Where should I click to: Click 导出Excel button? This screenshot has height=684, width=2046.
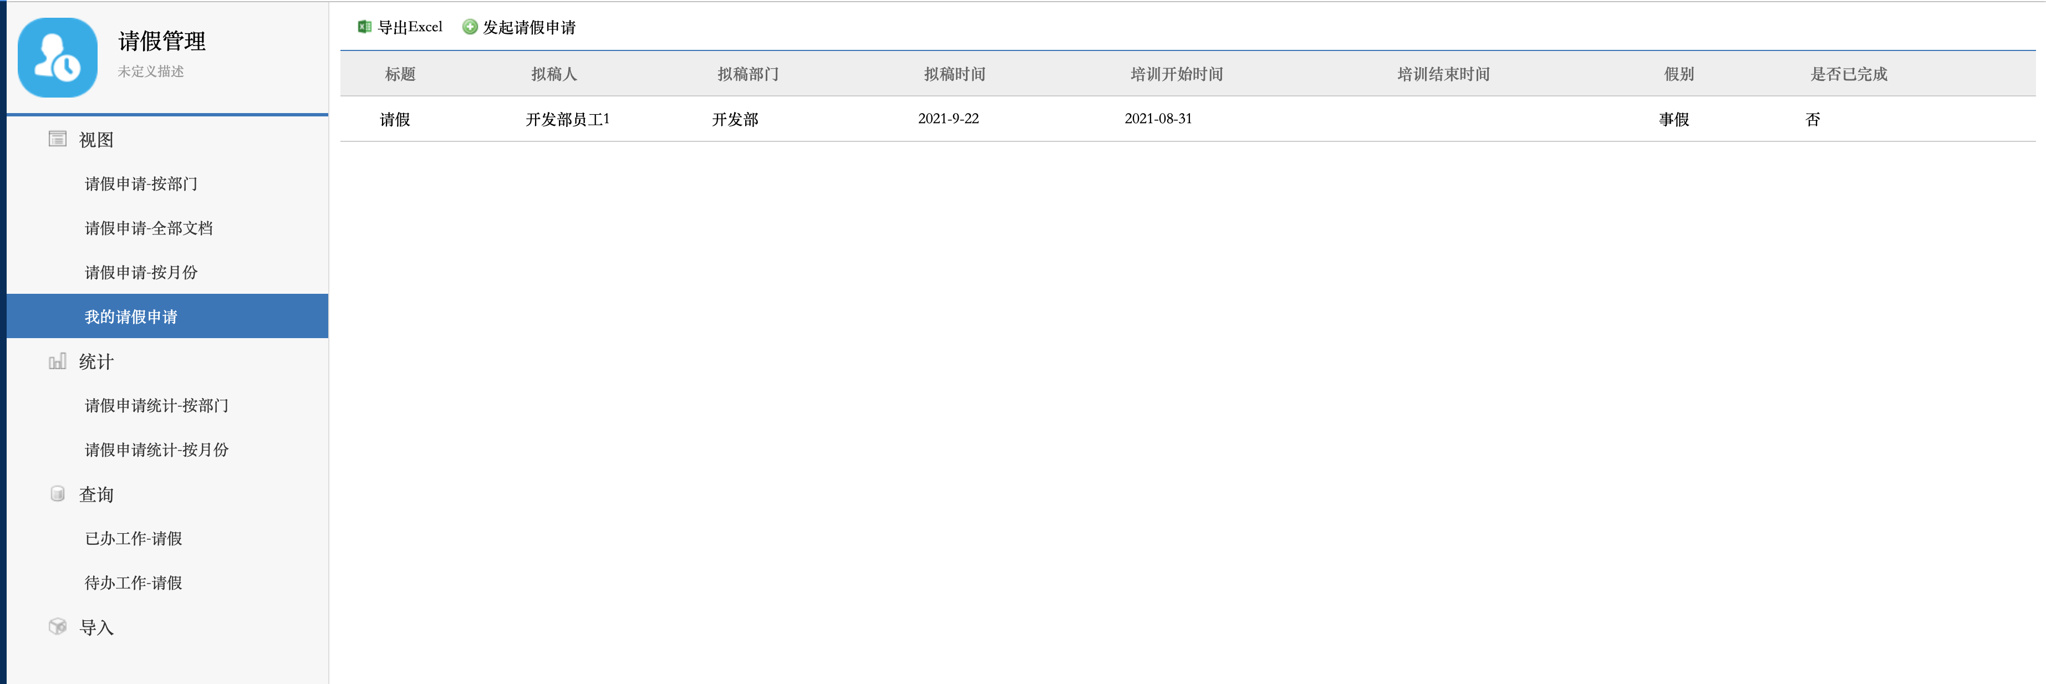point(400,27)
